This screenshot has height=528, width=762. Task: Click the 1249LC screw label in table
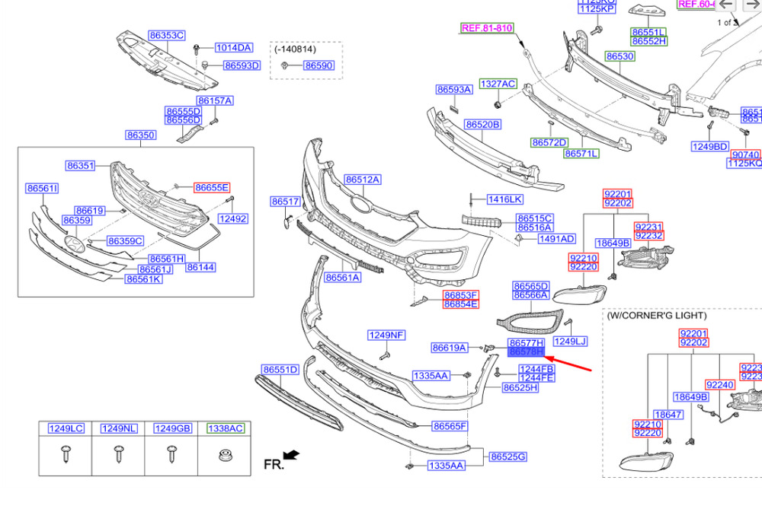(66, 428)
